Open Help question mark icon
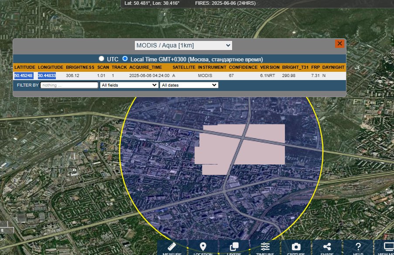This screenshot has width=394, height=255. (x=358, y=247)
